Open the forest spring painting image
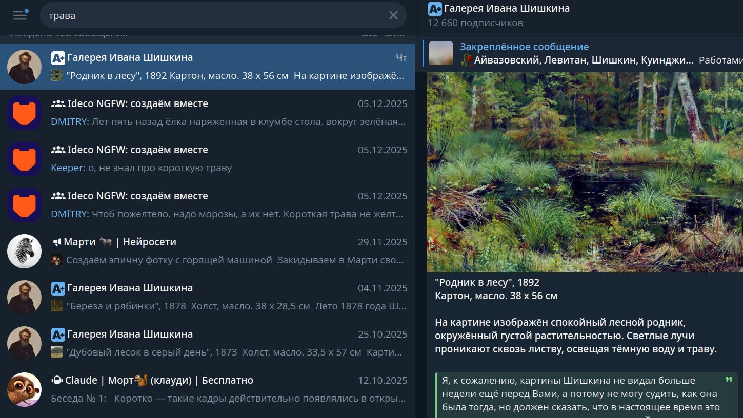This screenshot has width=743, height=418. click(585, 172)
